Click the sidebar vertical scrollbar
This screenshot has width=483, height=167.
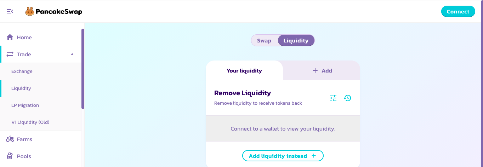coord(83,69)
